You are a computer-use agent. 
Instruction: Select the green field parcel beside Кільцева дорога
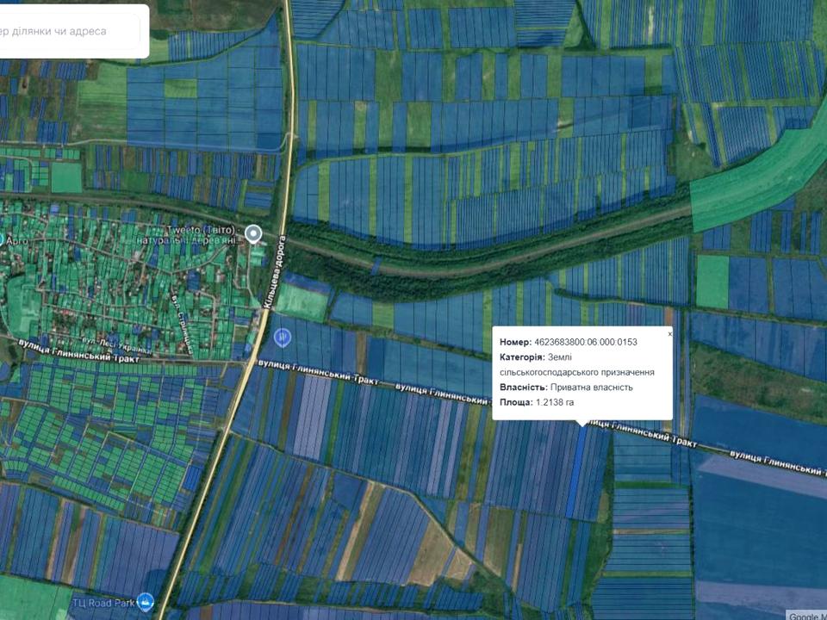click(x=302, y=301)
